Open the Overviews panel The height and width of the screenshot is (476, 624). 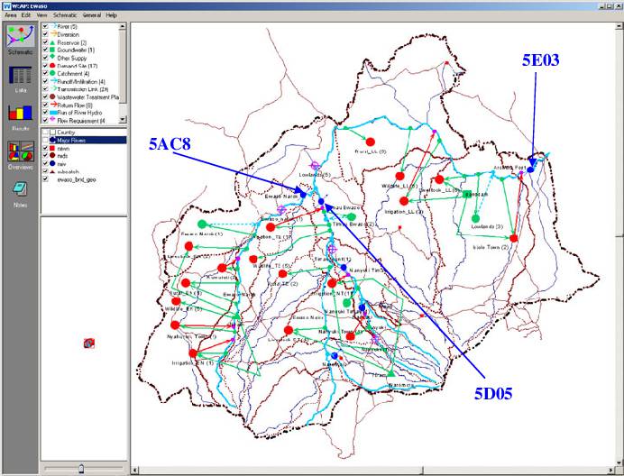[20, 154]
